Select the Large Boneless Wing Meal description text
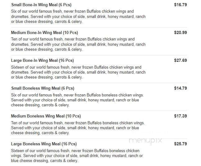The image size is (201, 166). (x=77, y=156)
